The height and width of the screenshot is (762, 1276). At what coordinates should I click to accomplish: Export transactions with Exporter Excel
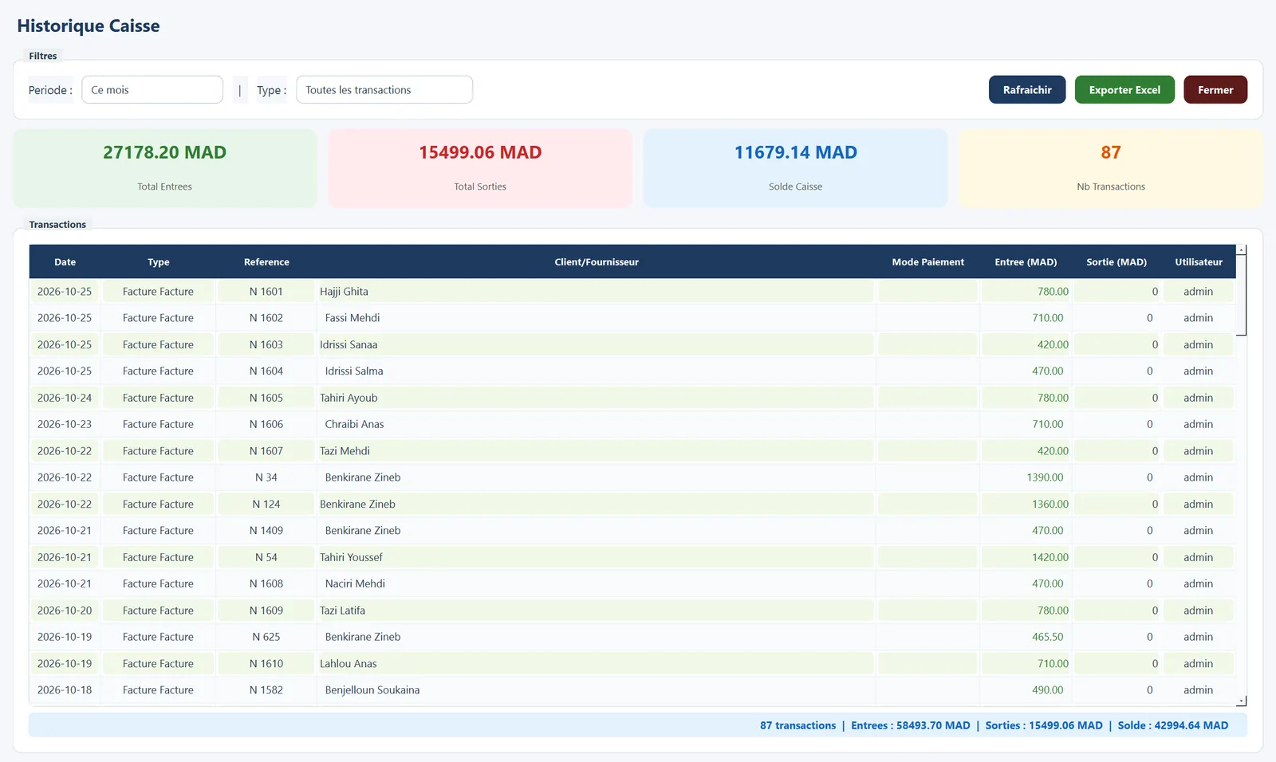click(x=1124, y=90)
